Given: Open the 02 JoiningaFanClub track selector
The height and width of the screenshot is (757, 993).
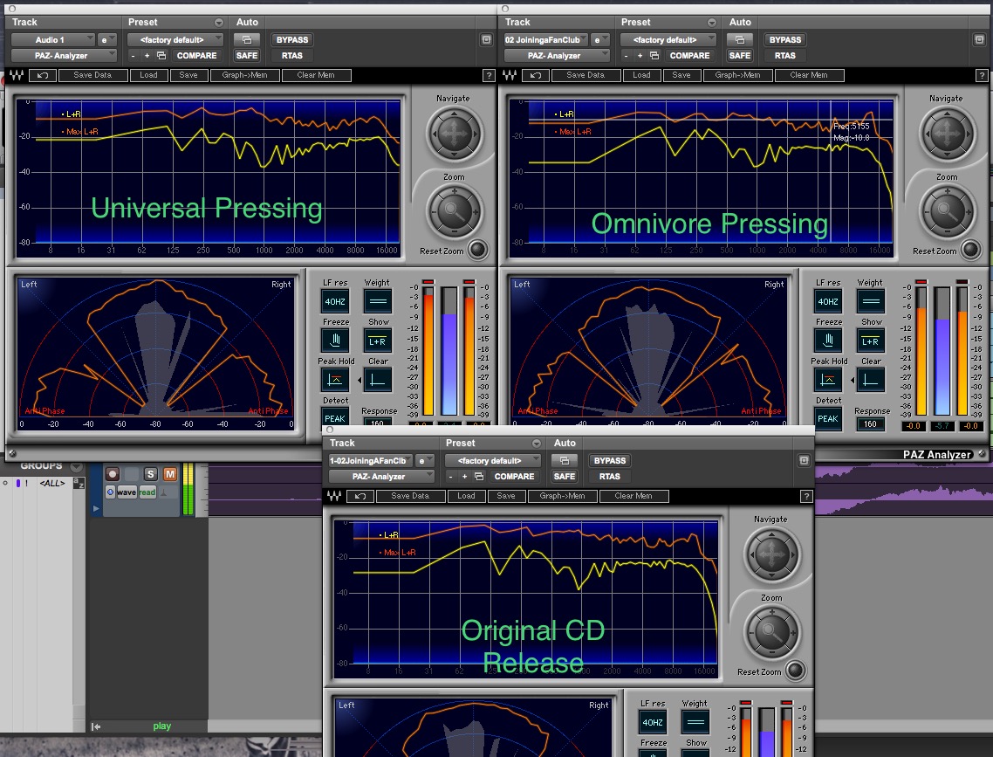Looking at the screenshot, I should 546,39.
